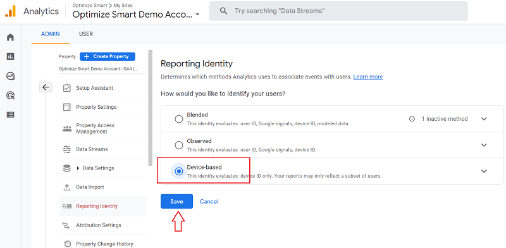Open the Configure table icon in sidebar

tap(10, 115)
